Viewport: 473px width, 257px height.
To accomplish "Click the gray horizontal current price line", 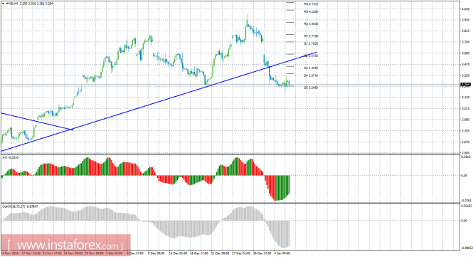I will pyautogui.click(x=230, y=85).
